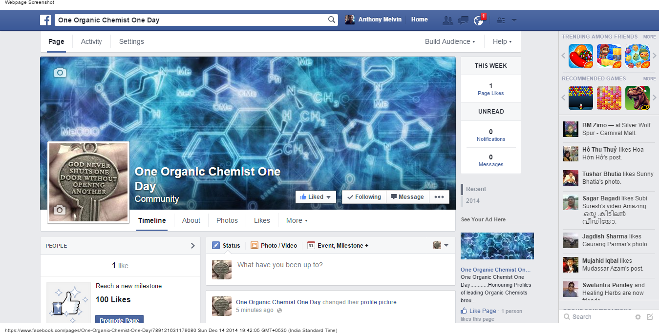This screenshot has width=659, height=333.
Task: Click the dinosaur recommended game icon
Action: click(638, 98)
